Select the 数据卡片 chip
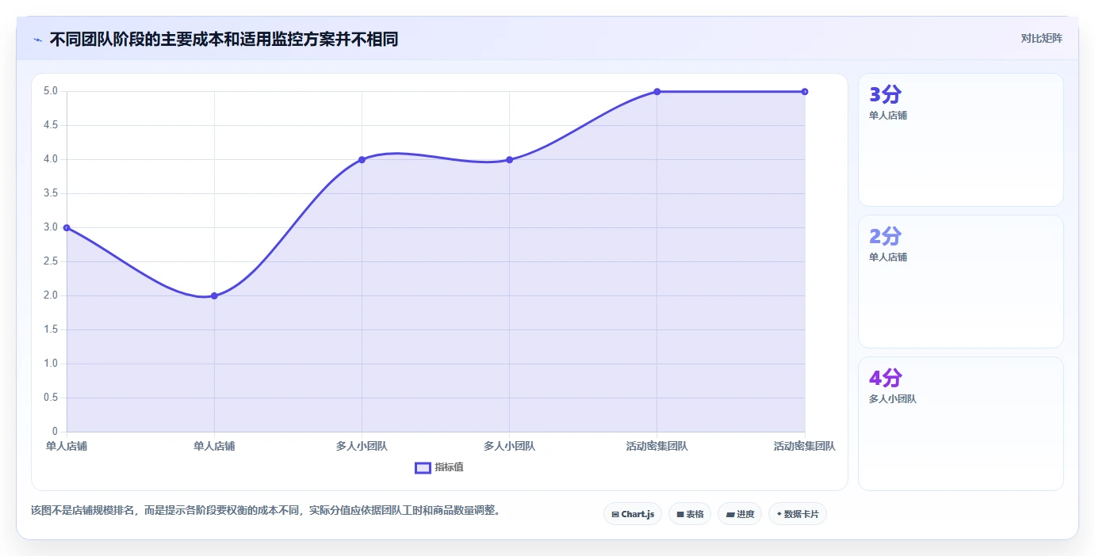This screenshot has height=556, width=1095. [798, 514]
